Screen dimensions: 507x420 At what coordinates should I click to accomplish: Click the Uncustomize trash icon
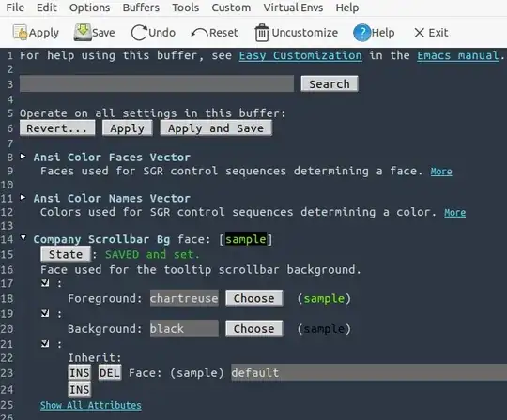pos(262,33)
